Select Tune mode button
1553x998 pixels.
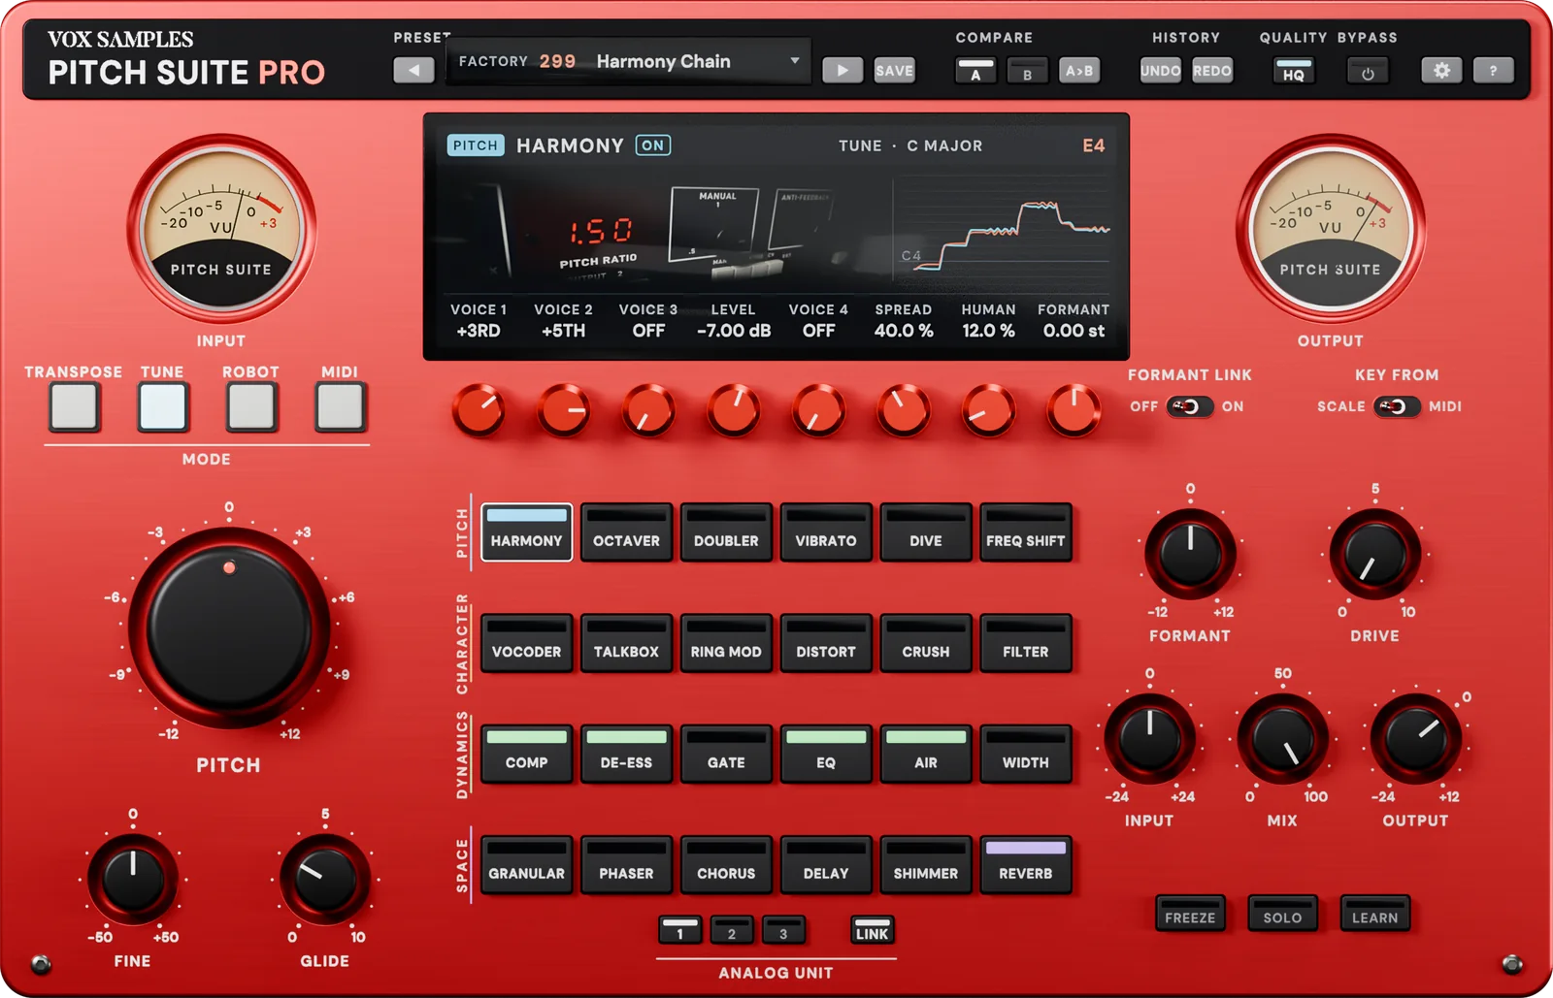[163, 406]
